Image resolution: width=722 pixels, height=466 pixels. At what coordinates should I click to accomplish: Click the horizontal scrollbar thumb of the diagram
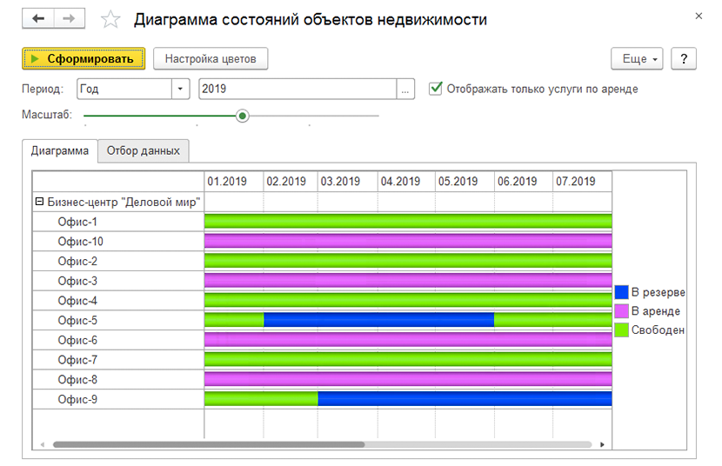[209, 445]
